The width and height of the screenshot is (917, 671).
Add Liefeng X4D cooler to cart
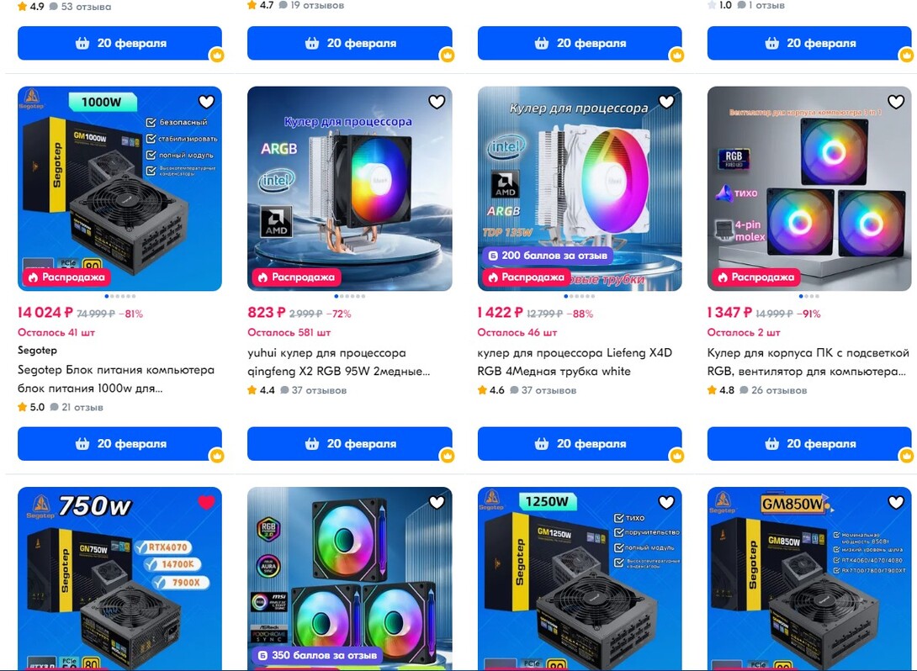coord(580,444)
